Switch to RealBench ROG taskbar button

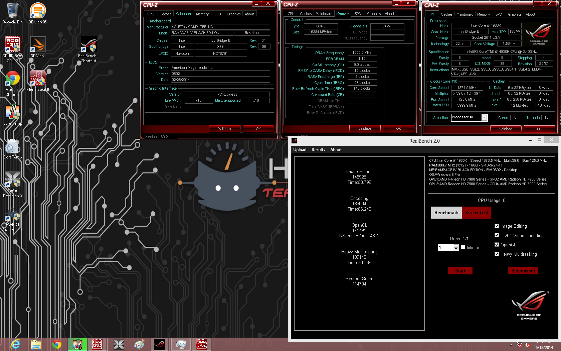tap(159, 344)
